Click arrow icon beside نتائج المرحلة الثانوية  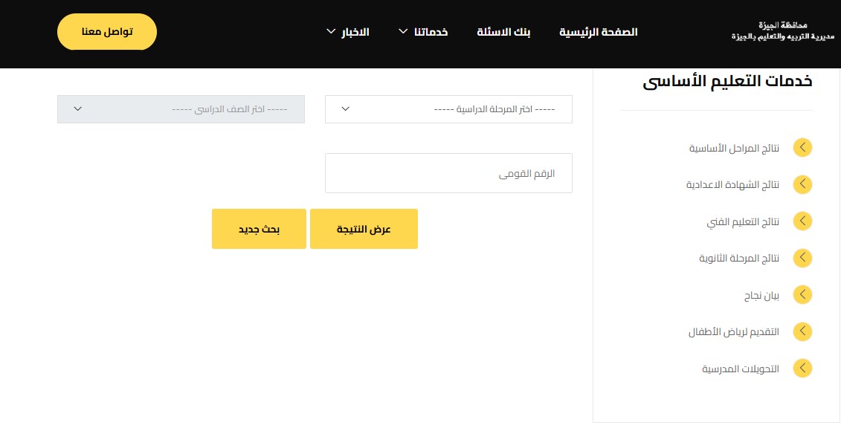coord(802,258)
